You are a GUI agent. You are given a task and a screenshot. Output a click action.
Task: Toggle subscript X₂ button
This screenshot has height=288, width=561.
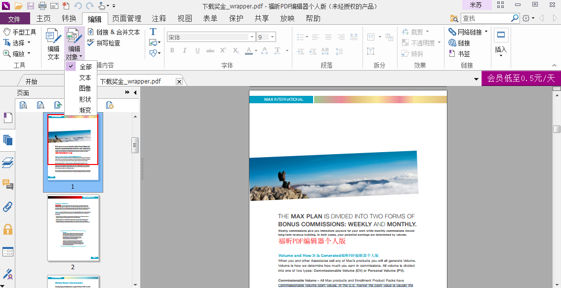point(236,50)
